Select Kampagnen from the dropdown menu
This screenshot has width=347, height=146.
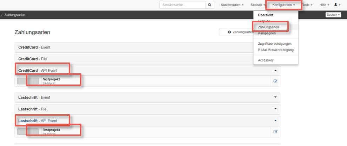267,33
